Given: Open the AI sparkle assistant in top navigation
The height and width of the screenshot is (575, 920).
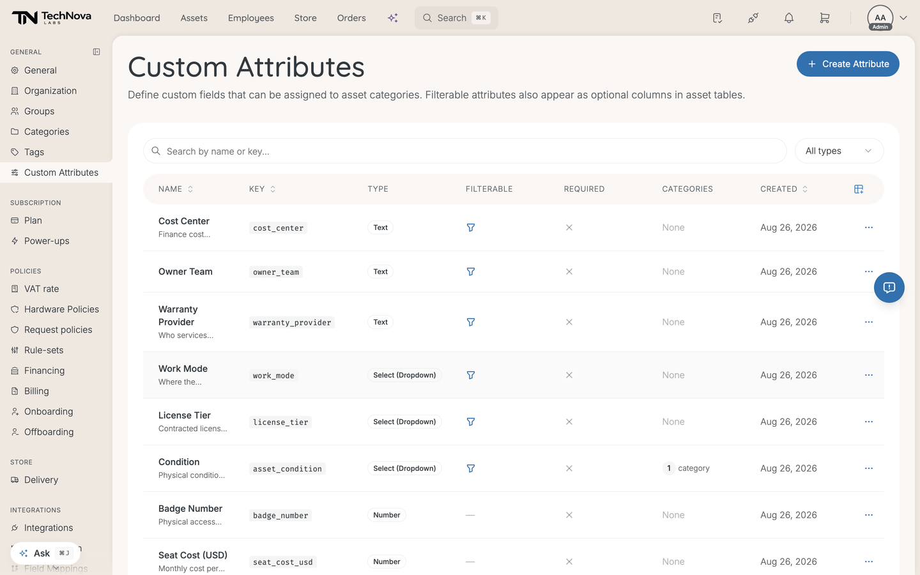Looking at the screenshot, I should (393, 18).
